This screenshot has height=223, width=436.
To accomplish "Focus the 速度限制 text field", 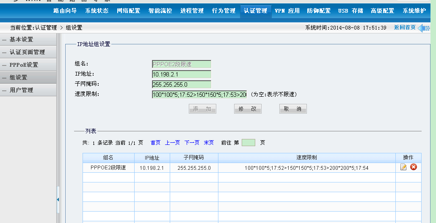I will [x=199, y=95].
